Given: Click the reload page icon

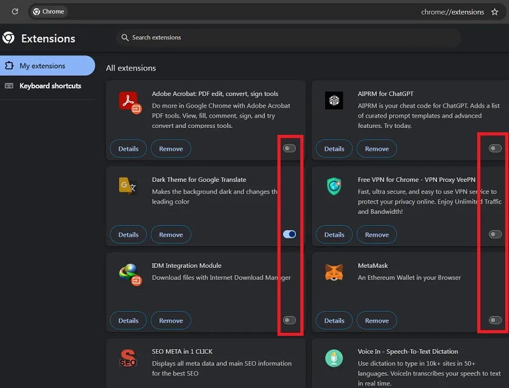Looking at the screenshot, I should (15, 11).
